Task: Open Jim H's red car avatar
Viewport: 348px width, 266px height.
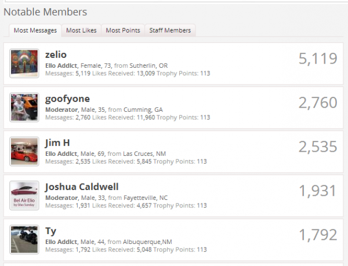Action: 24,151
